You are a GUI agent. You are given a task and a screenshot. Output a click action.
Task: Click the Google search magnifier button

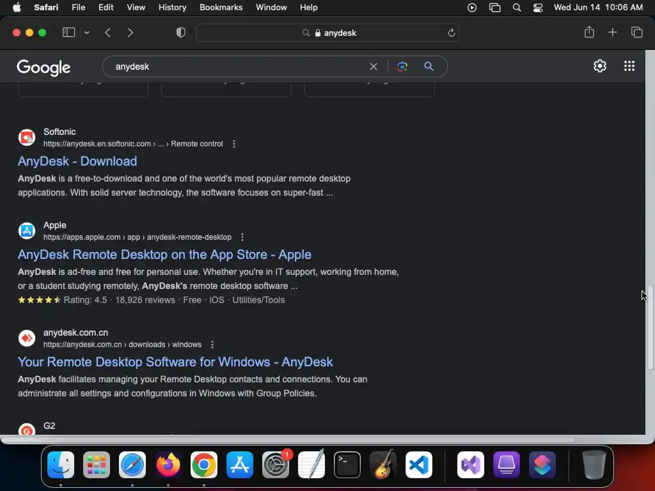point(429,66)
